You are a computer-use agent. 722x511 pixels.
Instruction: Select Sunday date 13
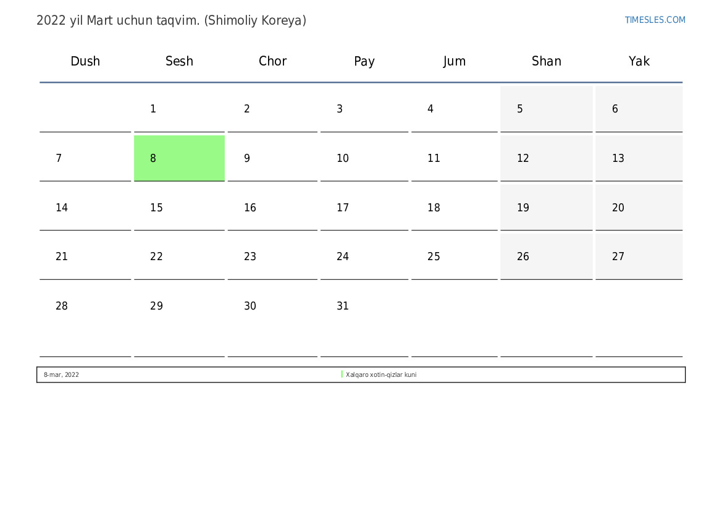click(x=639, y=158)
